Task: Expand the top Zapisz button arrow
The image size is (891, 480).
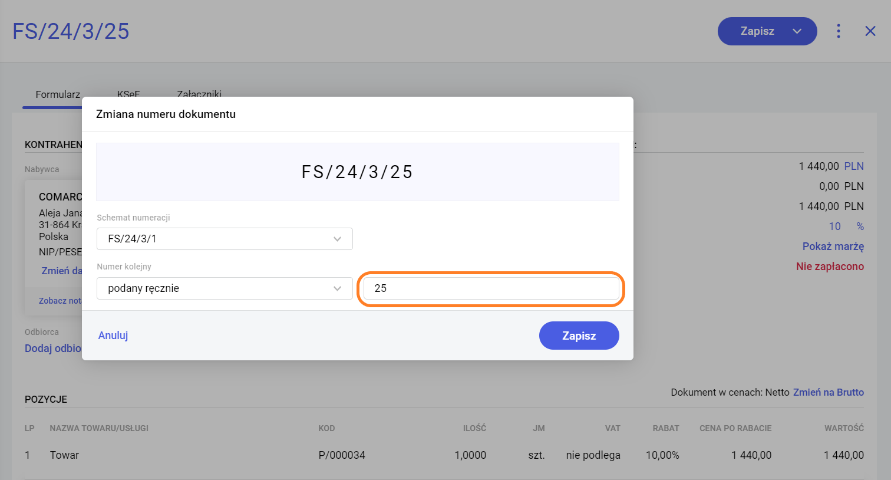Action: 797,31
